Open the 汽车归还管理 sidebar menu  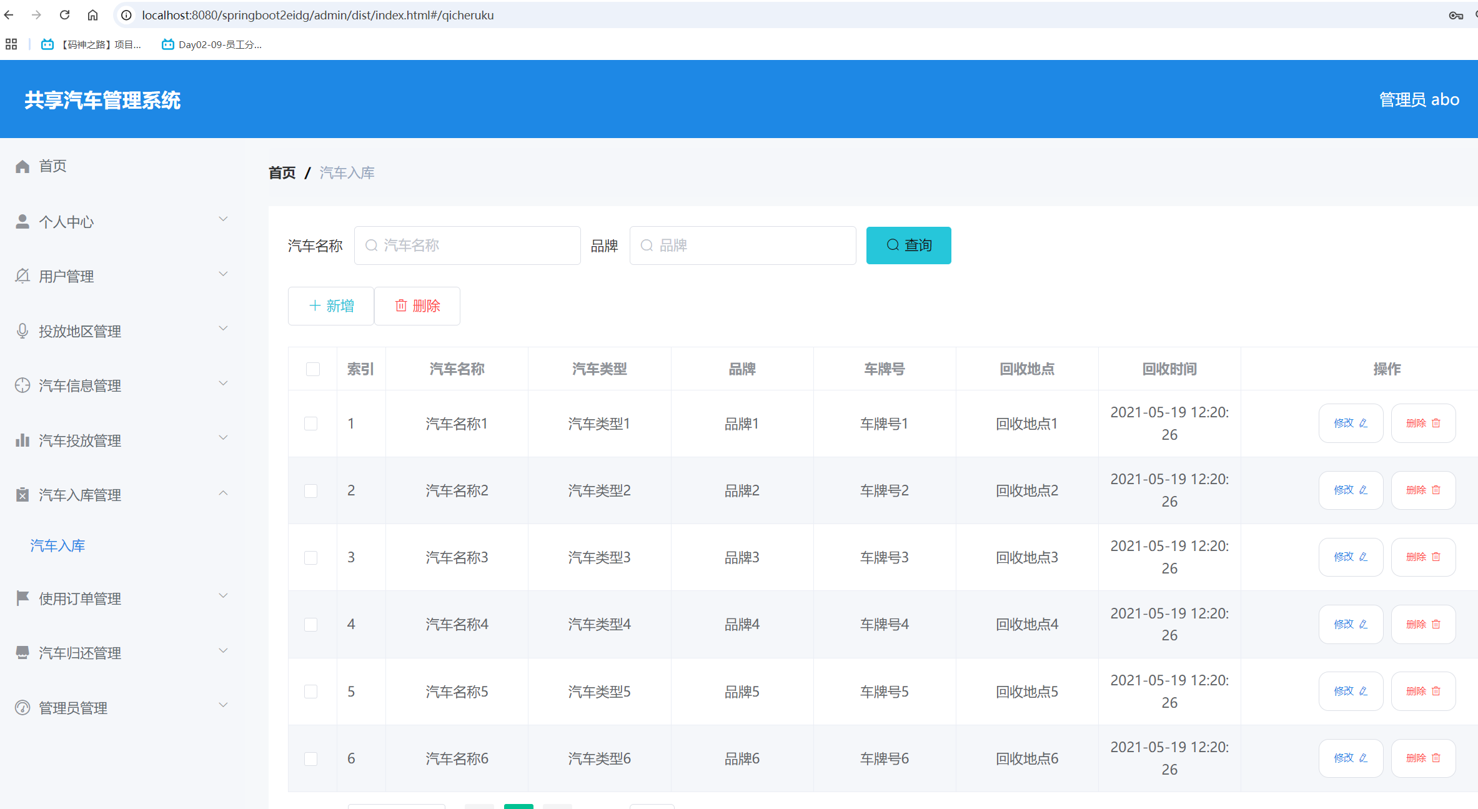click(80, 653)
